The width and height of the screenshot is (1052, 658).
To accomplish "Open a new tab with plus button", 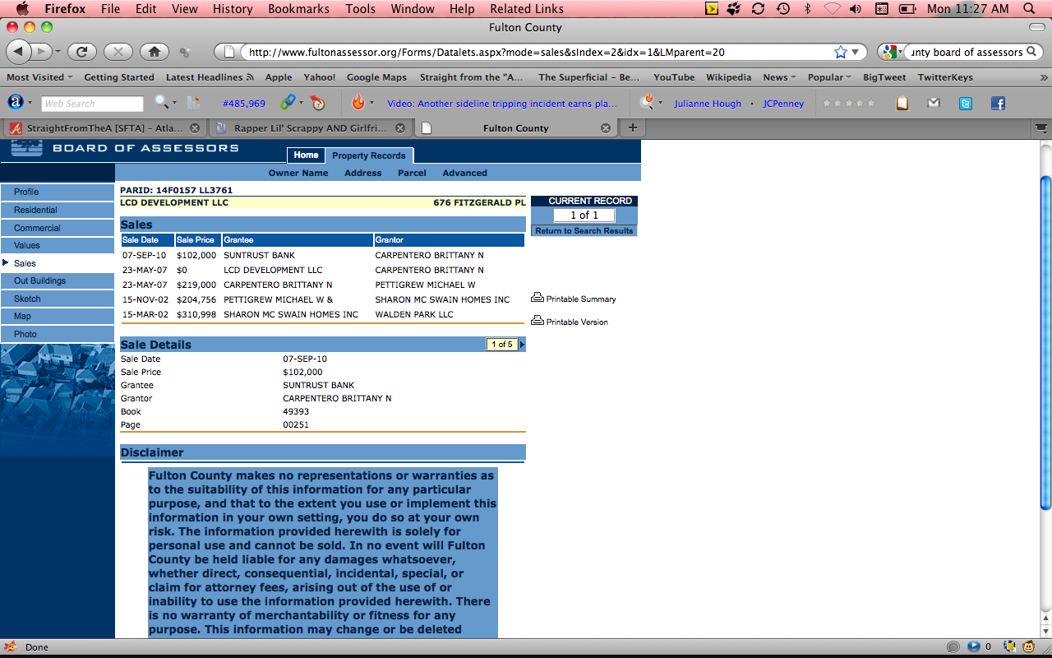I will coord(632,127).
